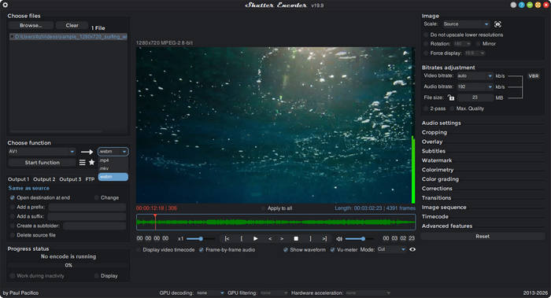Click Start function button
The image size is (551, 298).
coord(43,163)
